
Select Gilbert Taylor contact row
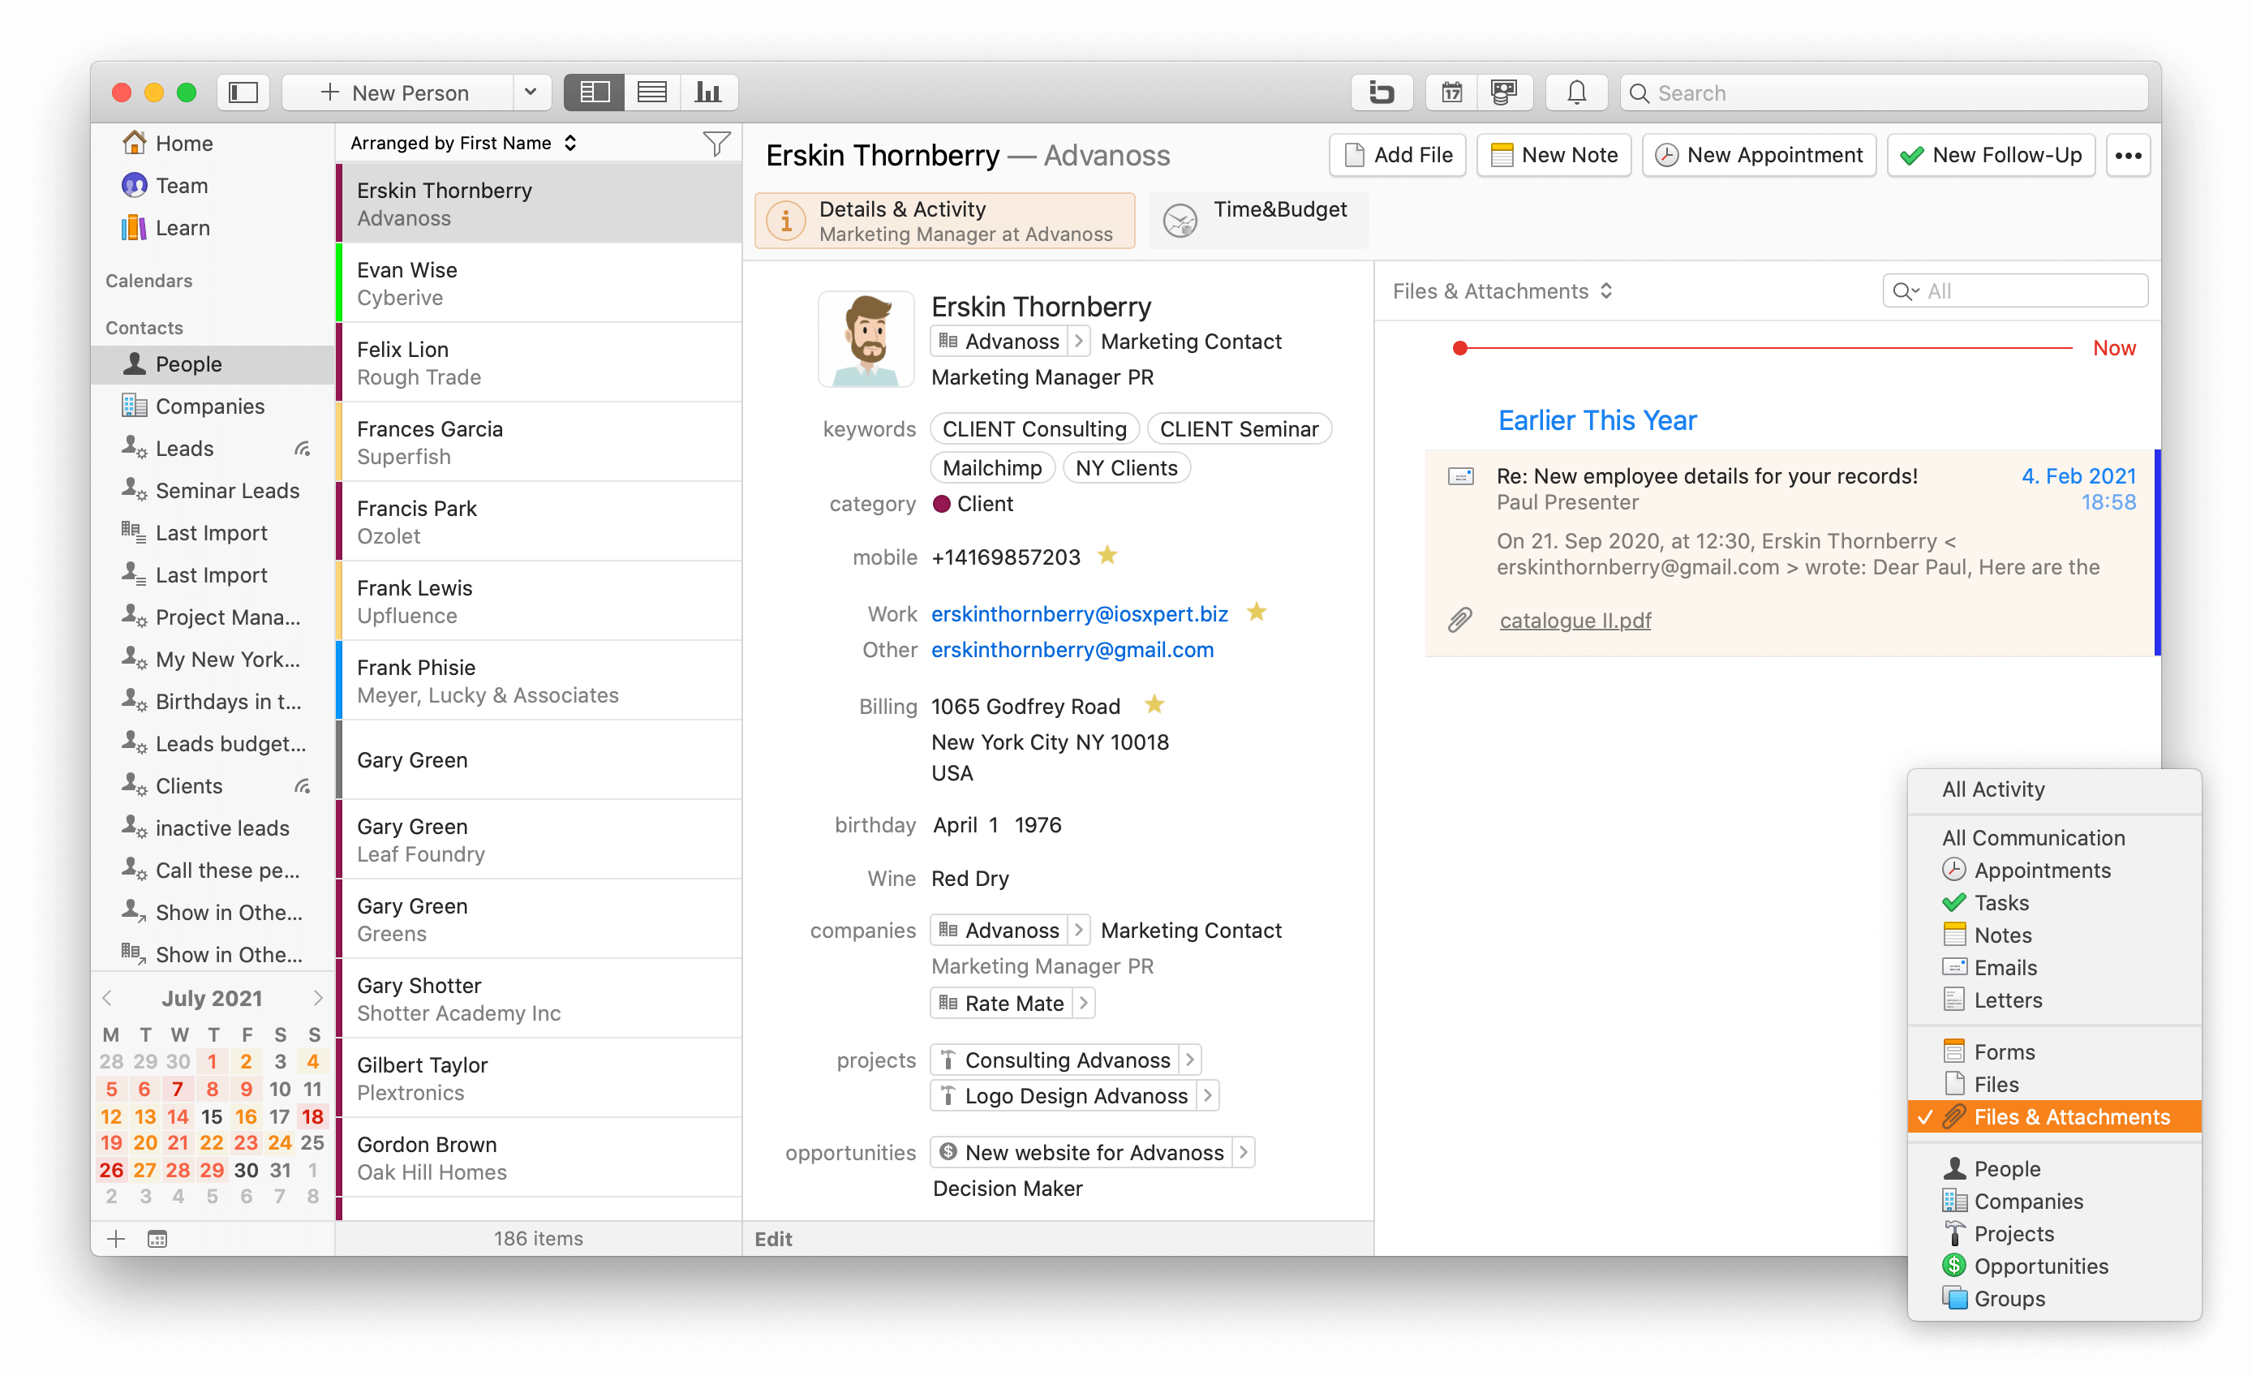539,1079
